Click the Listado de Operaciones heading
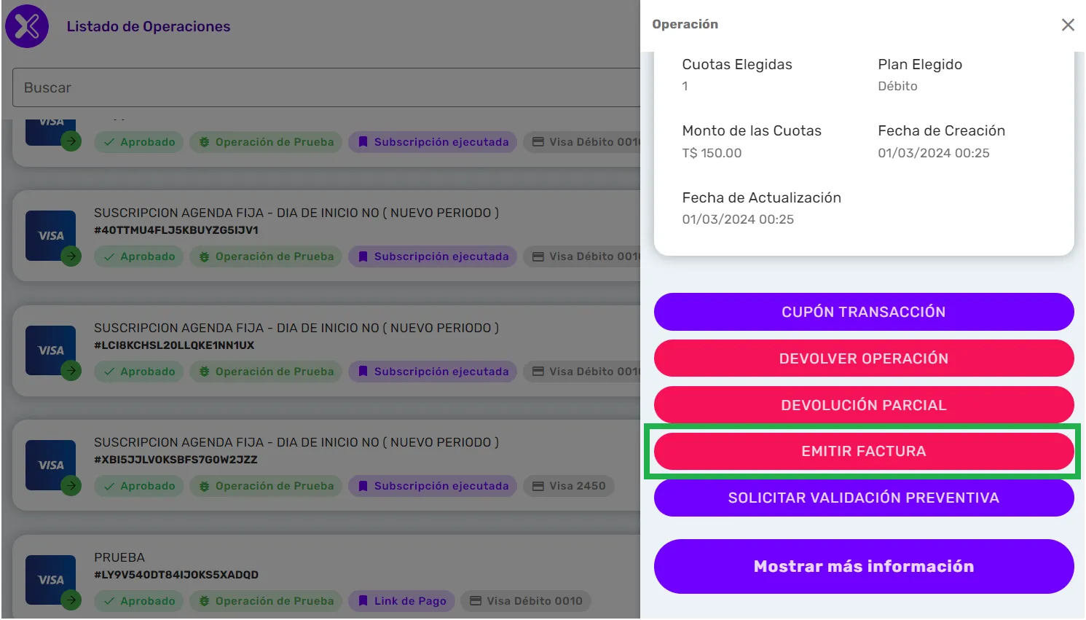The height and width of the screenshot is (620, 1086). point(149,26)
